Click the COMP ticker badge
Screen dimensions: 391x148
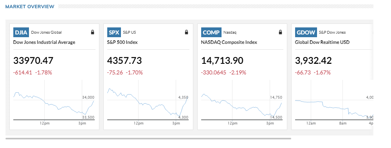[211, 32]
